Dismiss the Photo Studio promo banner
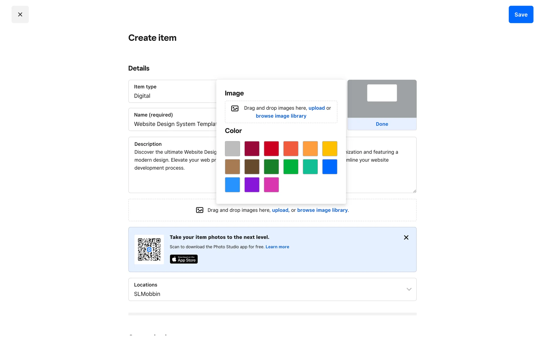This screenshot has width=545, height=341. [406, 238]
